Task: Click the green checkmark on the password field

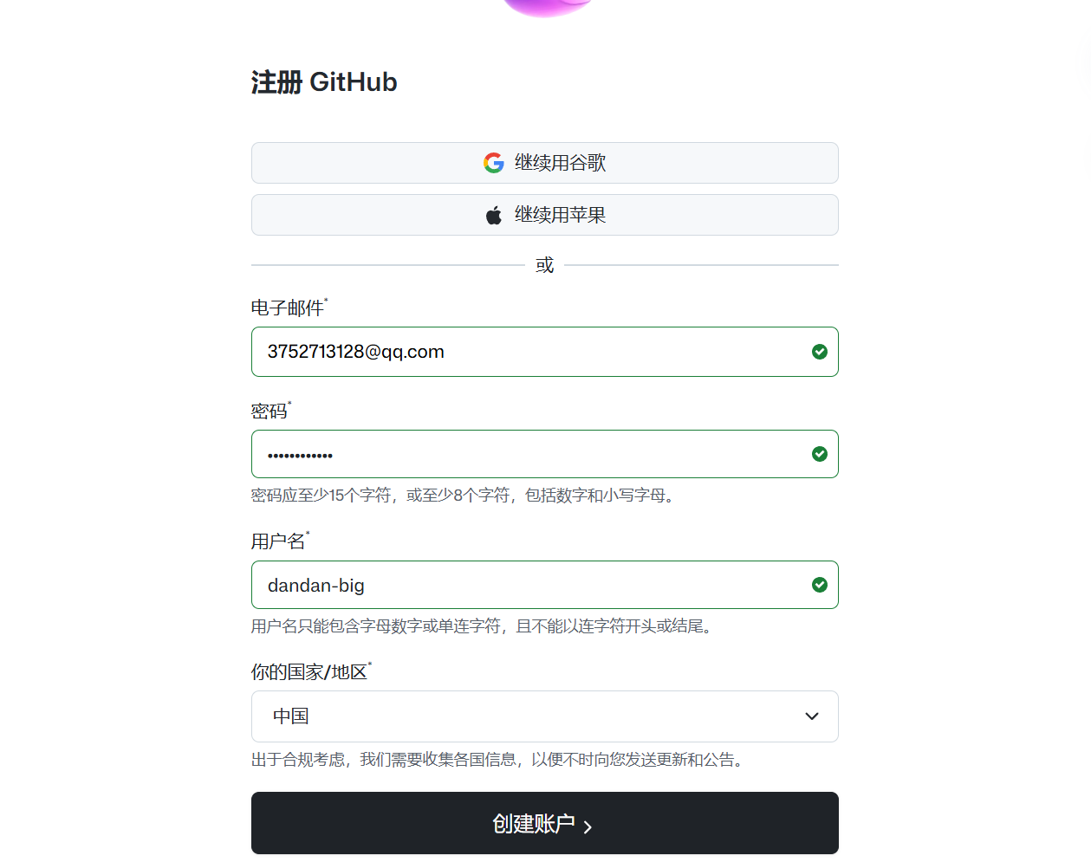Action: tap(820, 453)
